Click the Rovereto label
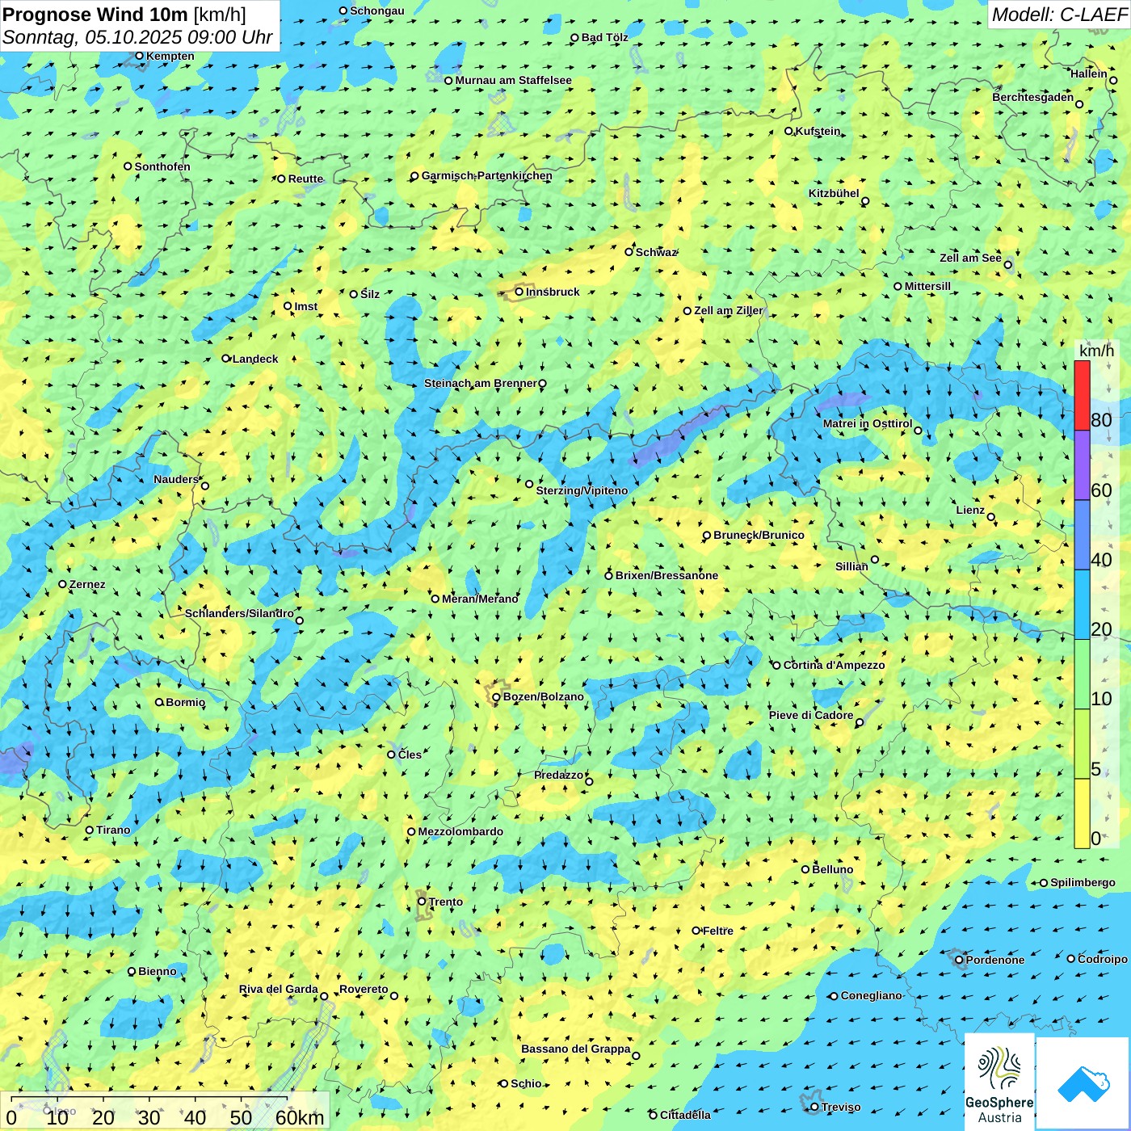The width and height of the screenshot is (1131, 1131). point(364,989)
